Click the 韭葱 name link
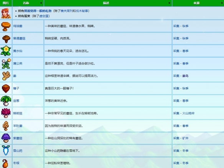Image resolution: width=224 pixels, height=168 pixels. tap(16, 101)
